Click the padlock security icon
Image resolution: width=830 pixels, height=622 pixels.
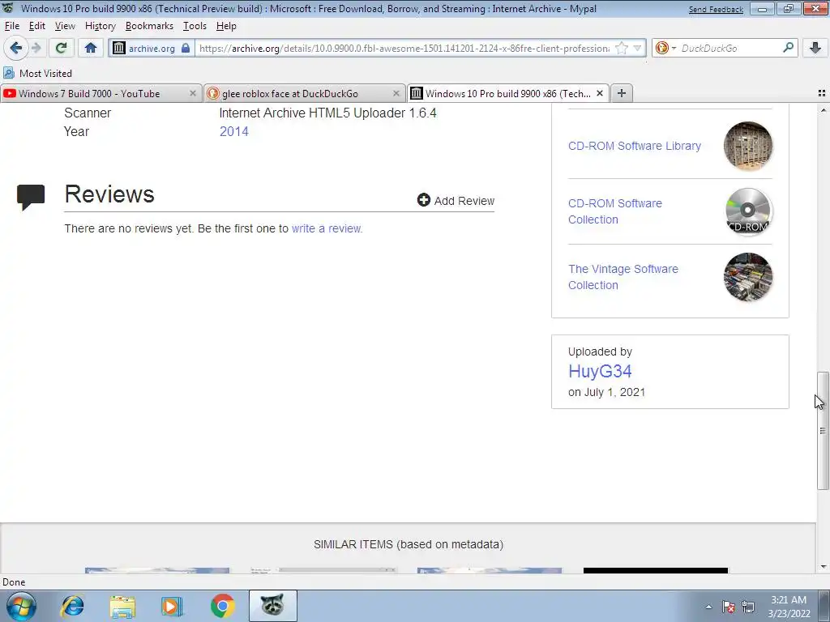186,48
